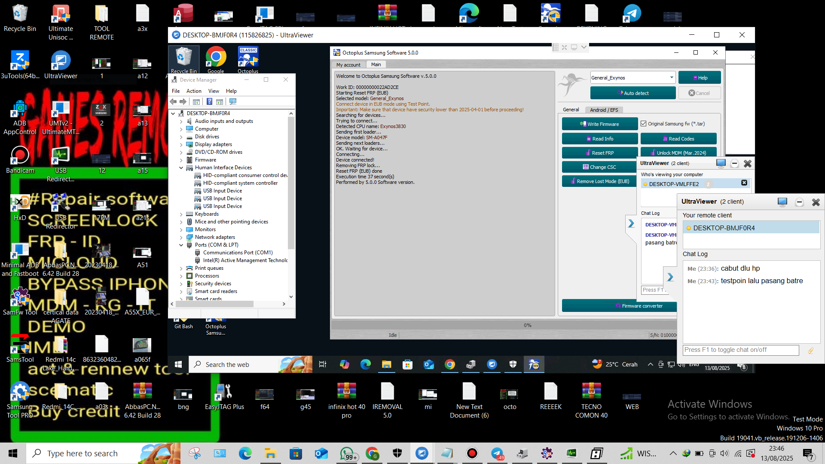The width and height of the screenshot is (825, 464).
Task: Expand Audio inputs and outputs node
Action: (181, 121)
